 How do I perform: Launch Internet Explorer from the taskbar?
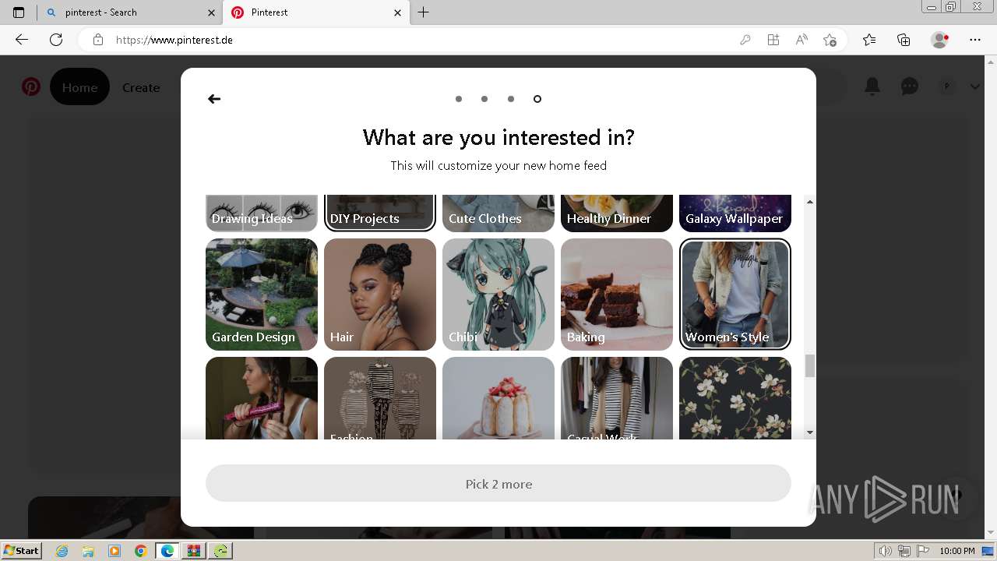pyautogui.click(x=62, y=551)
